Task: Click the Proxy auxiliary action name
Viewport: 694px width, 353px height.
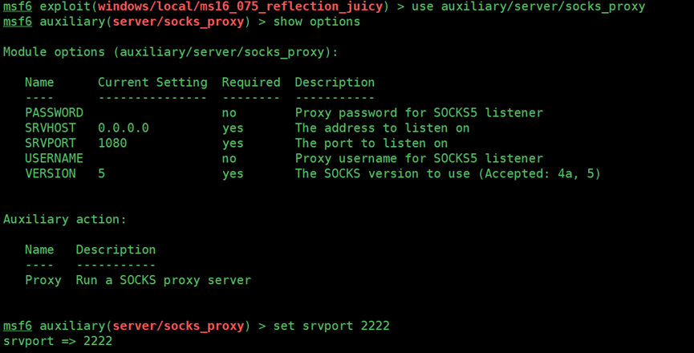Action: (x=43, y=280)
